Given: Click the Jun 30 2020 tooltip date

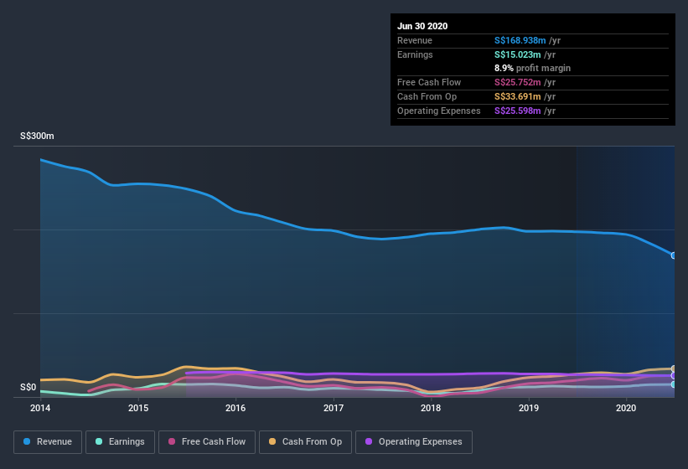Looking at the screenshot, I should [422, 26].
